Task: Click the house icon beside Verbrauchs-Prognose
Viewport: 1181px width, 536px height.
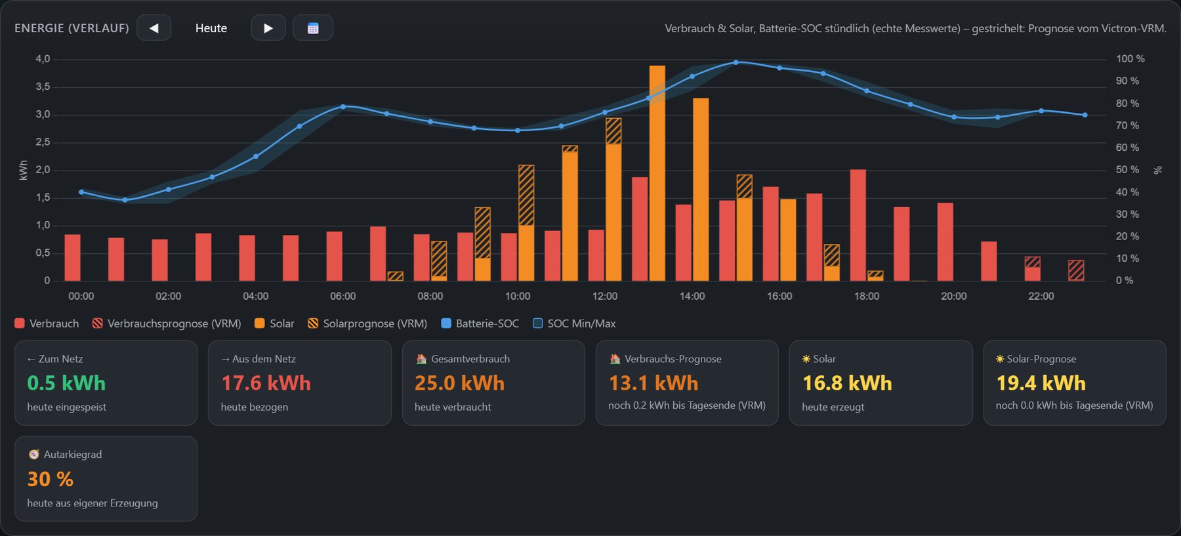Action: pos(615,359)
